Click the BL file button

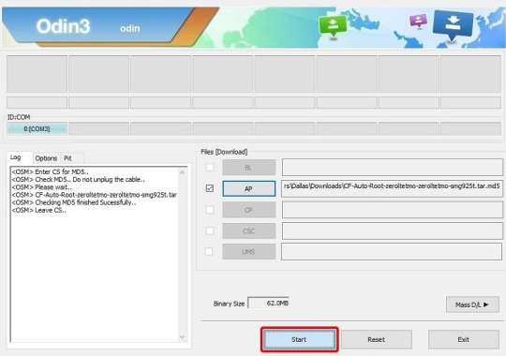tap(249, 168)
